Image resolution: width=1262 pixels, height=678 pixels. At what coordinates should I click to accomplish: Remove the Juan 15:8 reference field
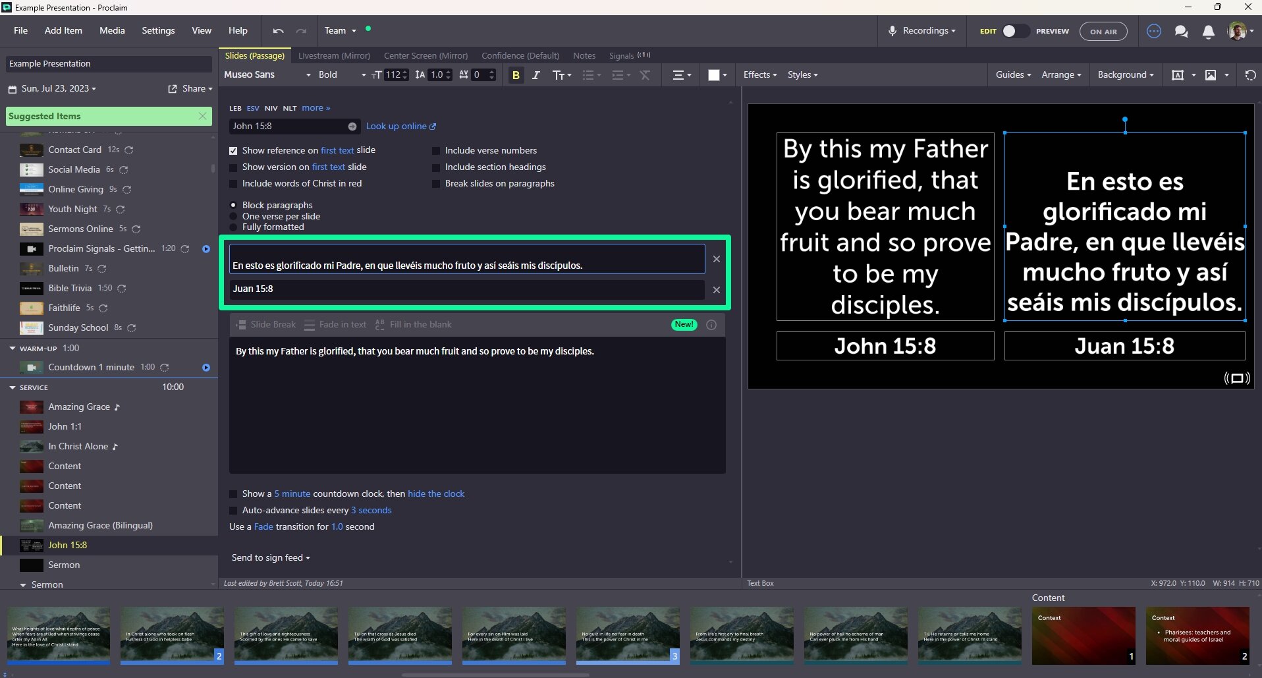(716, 290)
